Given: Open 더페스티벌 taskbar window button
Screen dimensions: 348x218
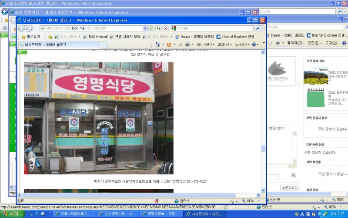Looking at the screenshot, I should (x=74, y=214).
